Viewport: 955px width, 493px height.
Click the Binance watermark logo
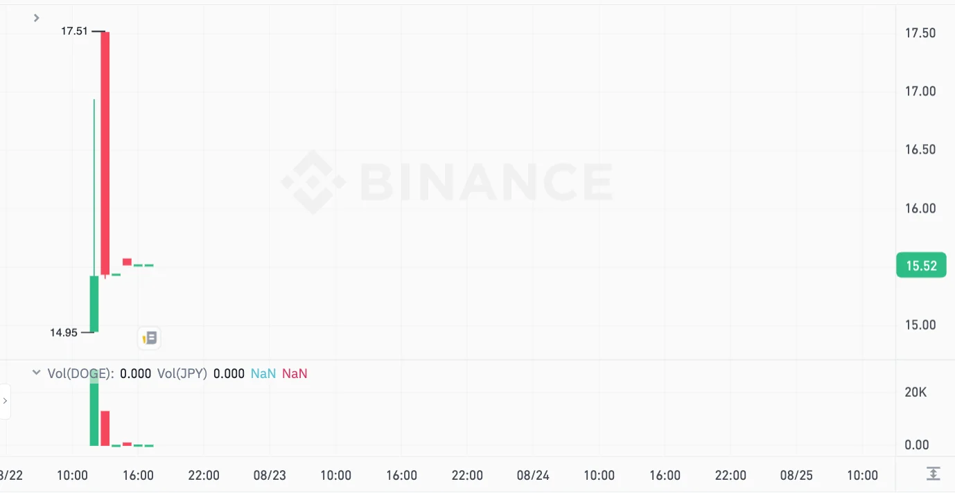(x=446, y=182)
